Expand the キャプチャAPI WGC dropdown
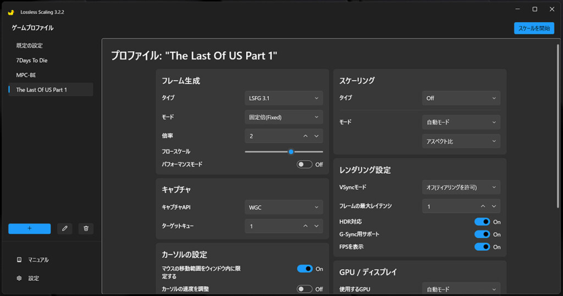The width and height of the screenshot is (563, 296). tap(284, 207)
